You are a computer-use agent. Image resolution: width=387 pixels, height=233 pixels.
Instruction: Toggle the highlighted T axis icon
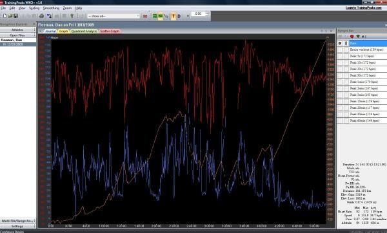pos(174,16)
